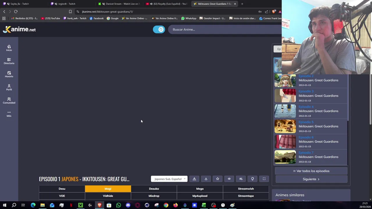Switch to Royalty Sub Español YouTube tab
Image resolution: width=372 pixels, height=209 pixels.
point(167,4)
